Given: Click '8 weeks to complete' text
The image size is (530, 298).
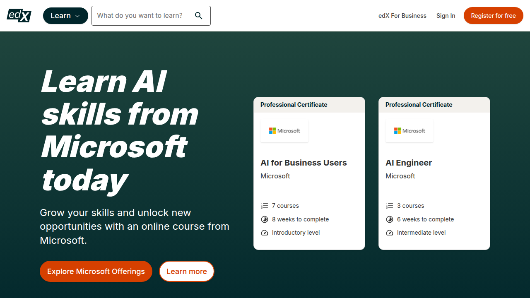Looking at the screenshot, I should pos(300,219).
